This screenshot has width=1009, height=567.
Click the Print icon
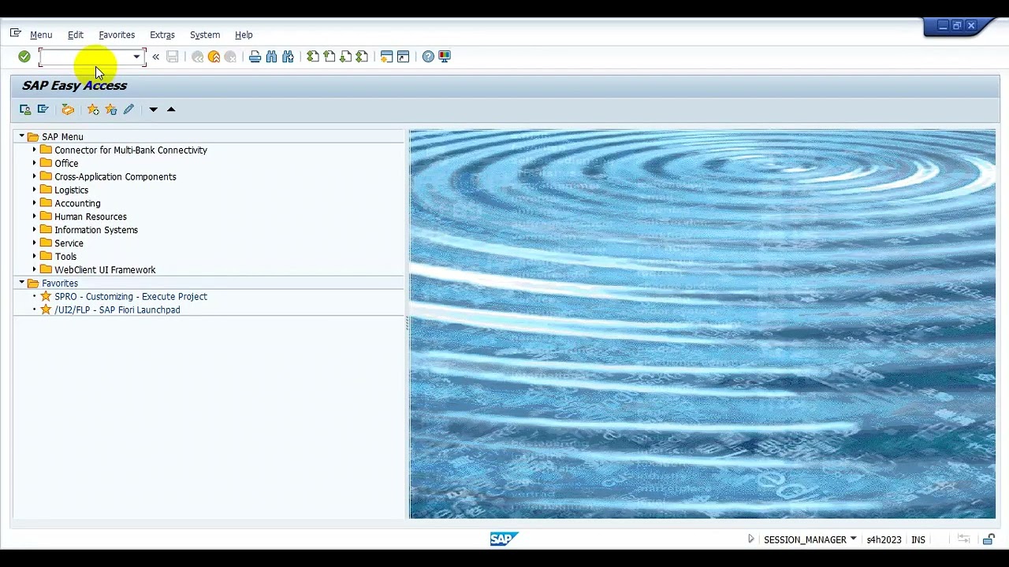255,57
